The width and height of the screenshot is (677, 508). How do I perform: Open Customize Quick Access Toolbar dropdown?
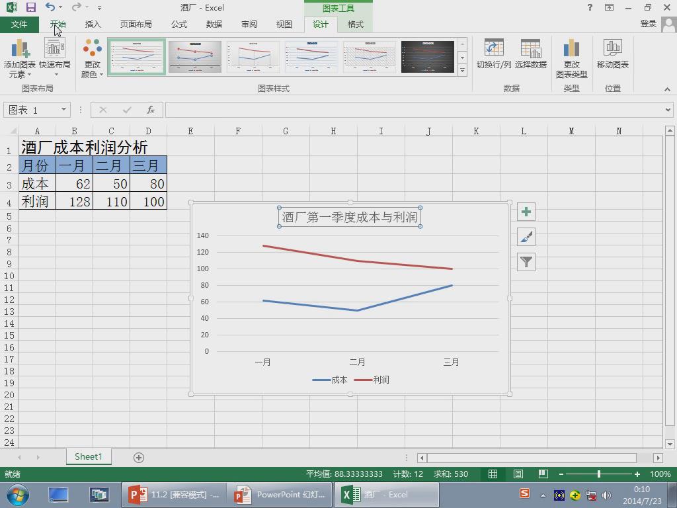[99, 8]
